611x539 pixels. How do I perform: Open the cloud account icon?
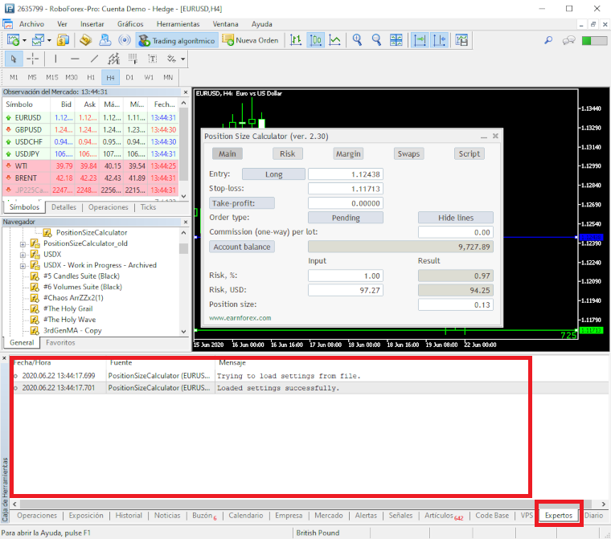click(105, 40)
